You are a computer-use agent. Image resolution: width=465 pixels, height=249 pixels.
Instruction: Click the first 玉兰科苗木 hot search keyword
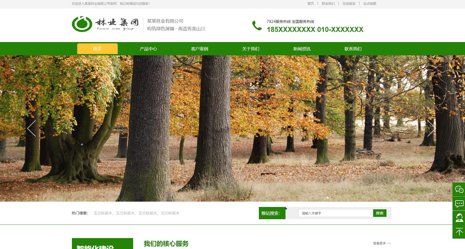103,213
